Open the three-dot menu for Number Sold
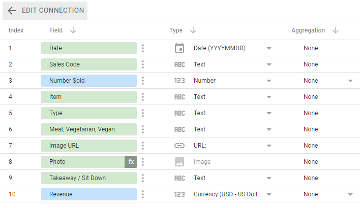Screen dimensions: 360x208 pyautogui.click(x=143, y=81)
